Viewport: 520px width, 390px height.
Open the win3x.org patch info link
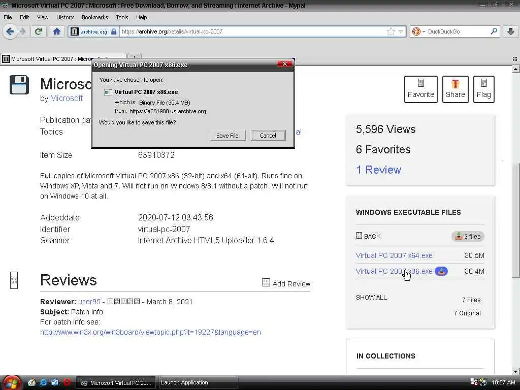click(150, 332)
